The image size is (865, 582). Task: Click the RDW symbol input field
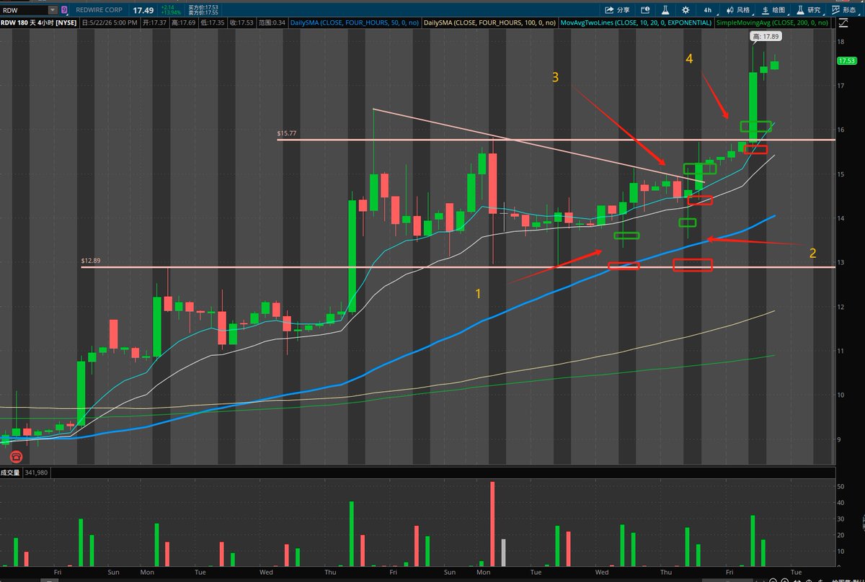(25, 10)
